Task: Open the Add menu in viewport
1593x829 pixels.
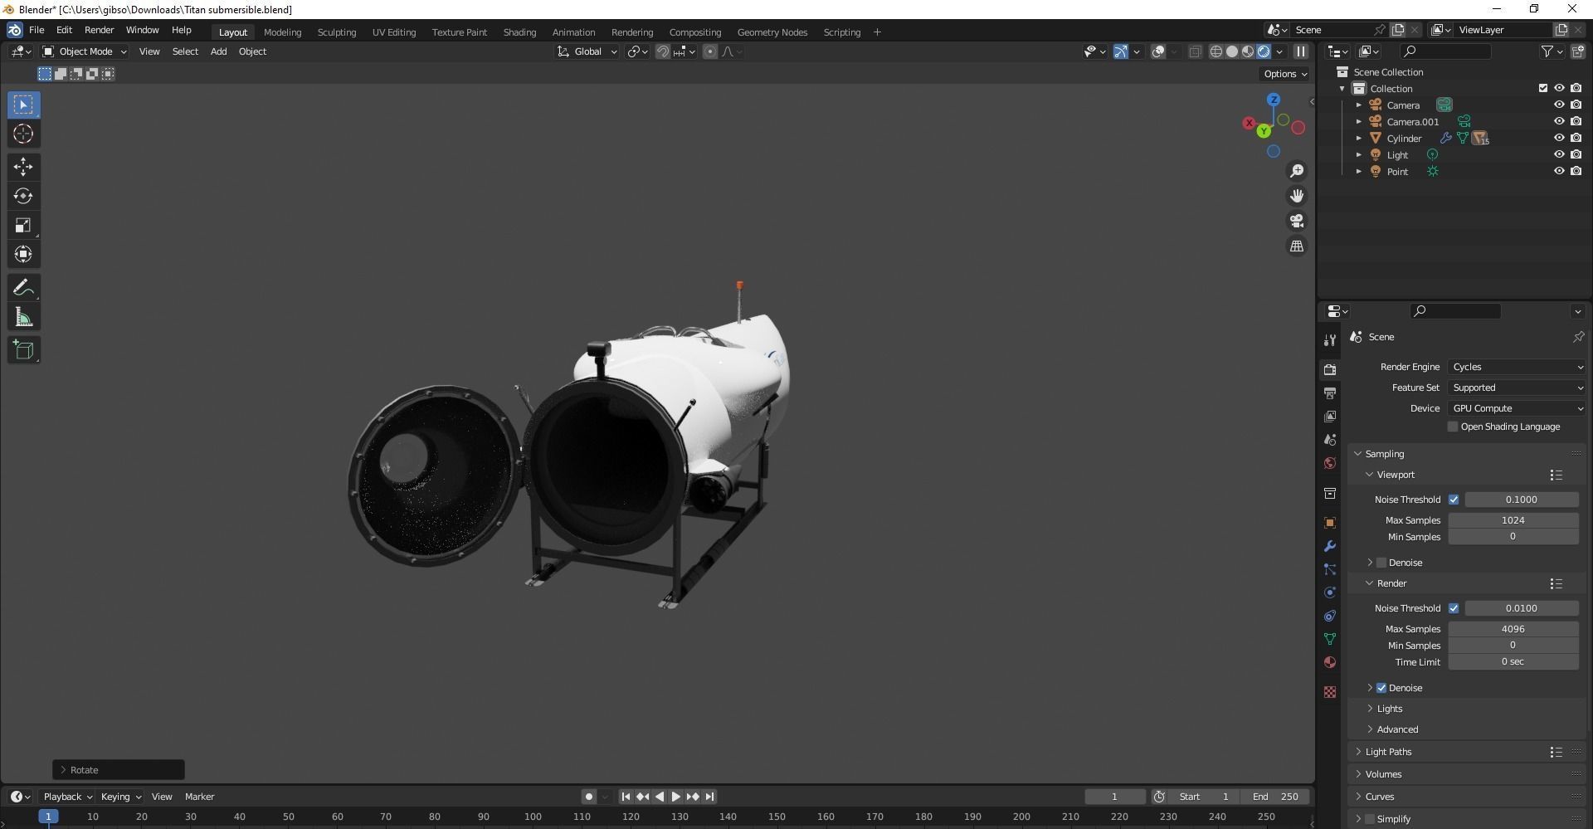Action: pyautogui.click(x=218, y=51)
